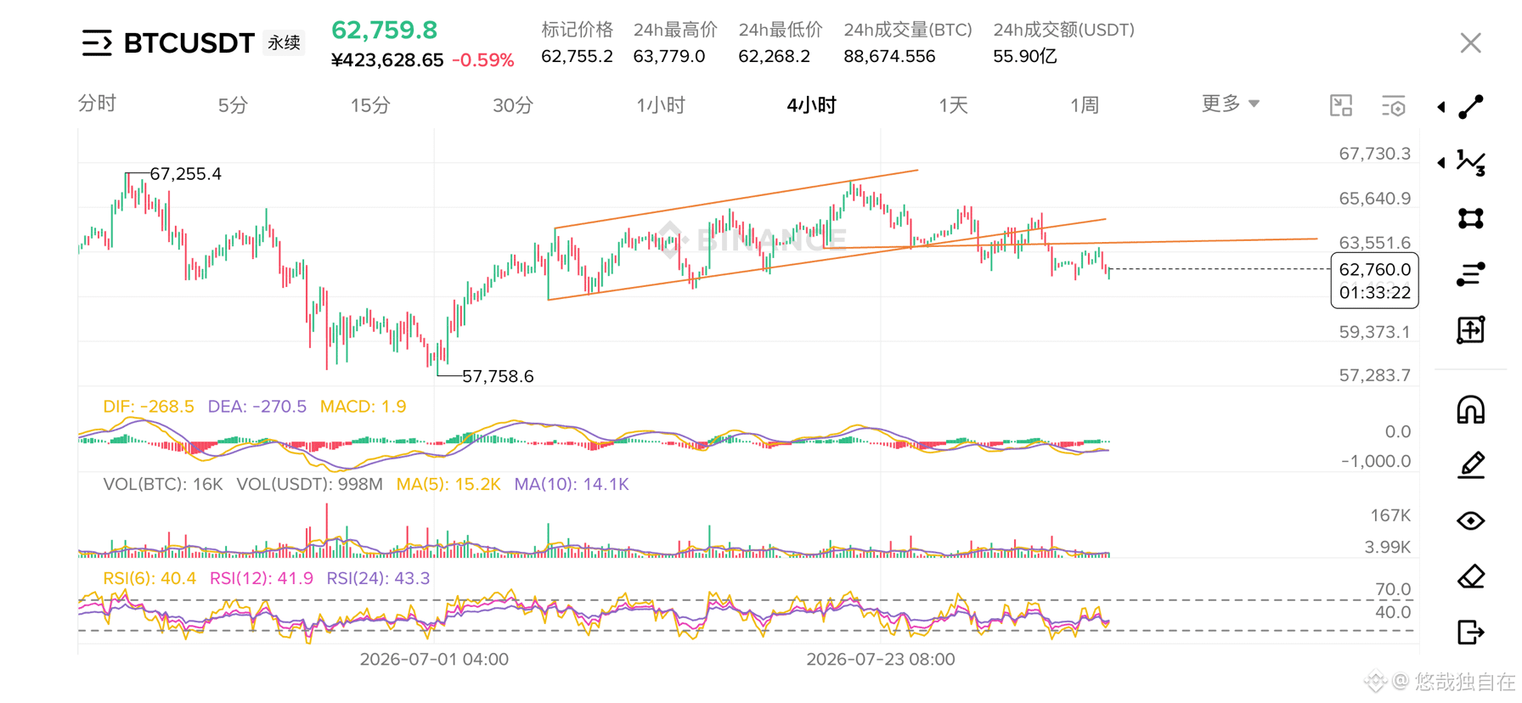Tap the VOL(USDT): 998M label
Viewport: 1522px width, 703px height.
(309, 484)
